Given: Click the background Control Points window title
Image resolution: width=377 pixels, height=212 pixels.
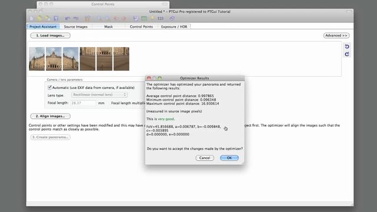Looking at the screenshot, I should click(102, 4).
